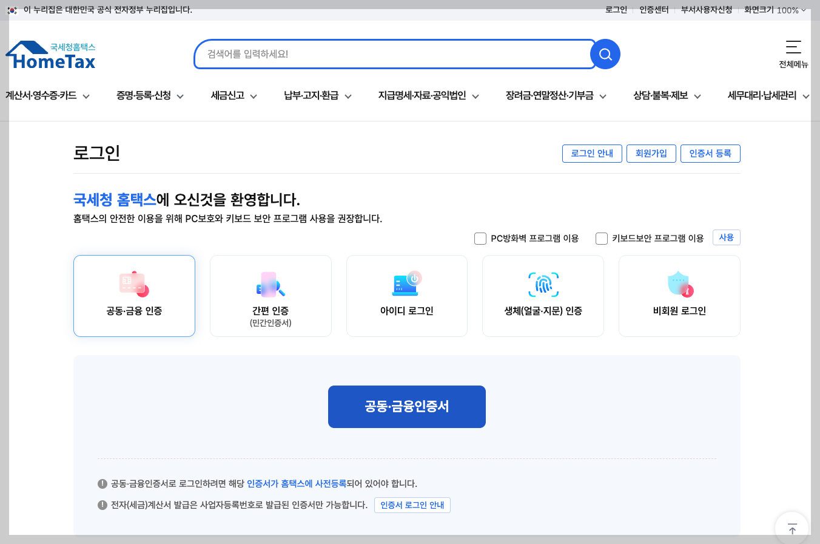Click the Korean flag icon
This screenshot has height=544, width=820.
click(12, 10)
